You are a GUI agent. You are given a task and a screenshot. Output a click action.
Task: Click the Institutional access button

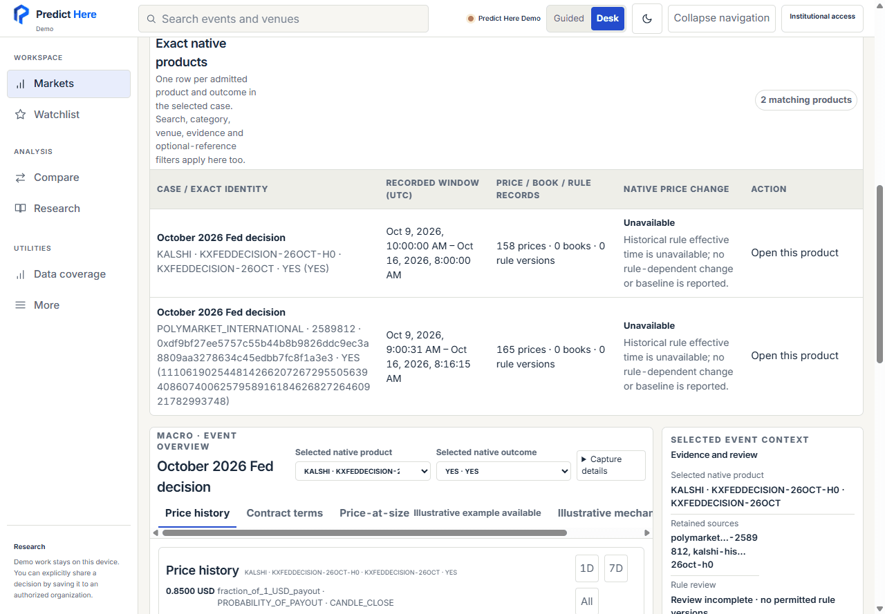coord(822,19)
